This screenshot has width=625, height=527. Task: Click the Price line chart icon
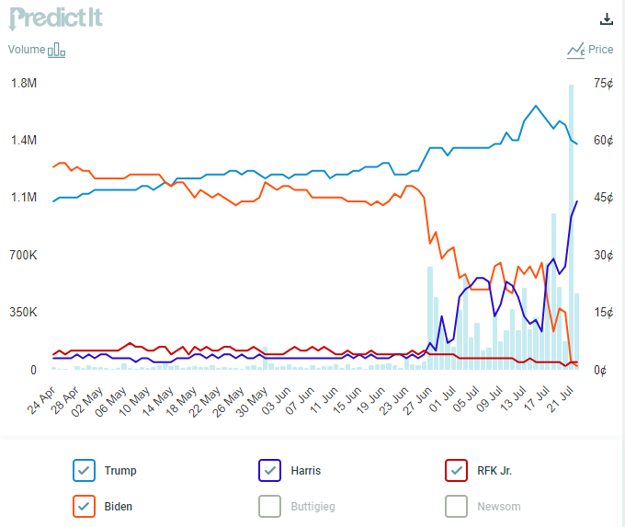[x=576, y=50]
